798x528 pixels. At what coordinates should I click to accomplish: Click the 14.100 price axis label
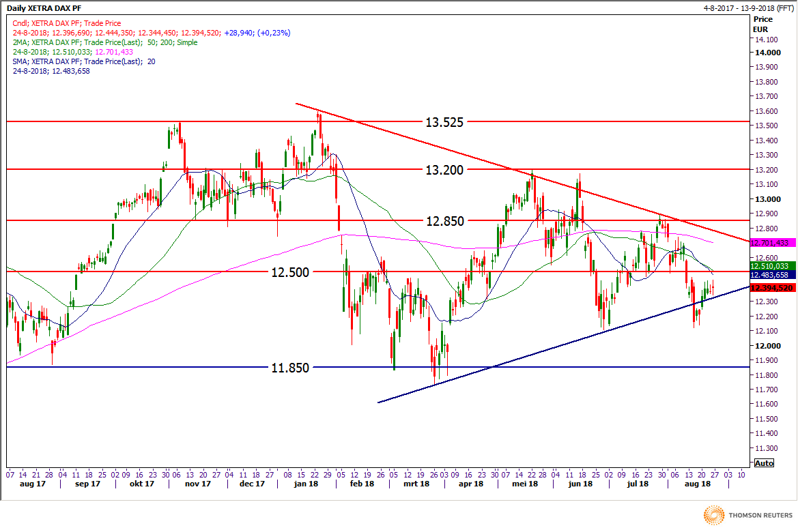point(767,40)
